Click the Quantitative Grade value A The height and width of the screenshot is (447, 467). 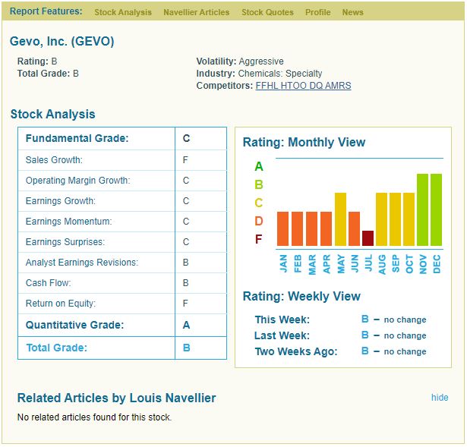pos(187,325)
